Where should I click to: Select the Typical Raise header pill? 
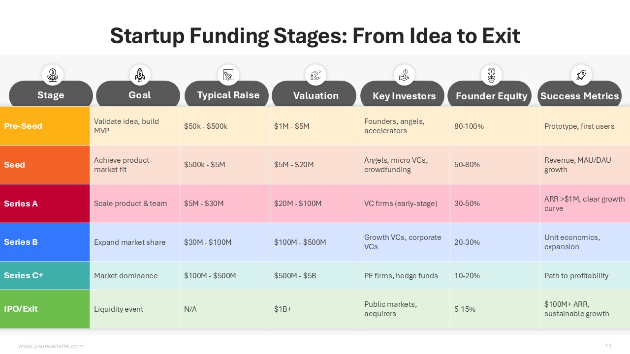pyautogui.click(x=228, y=95)
